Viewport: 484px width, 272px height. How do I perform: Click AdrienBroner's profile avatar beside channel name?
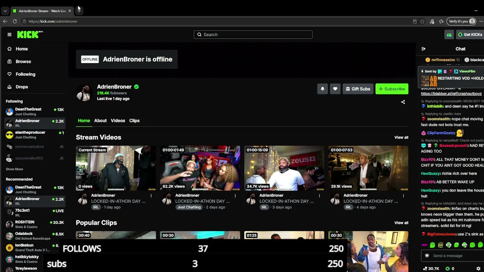click(84, 93)
